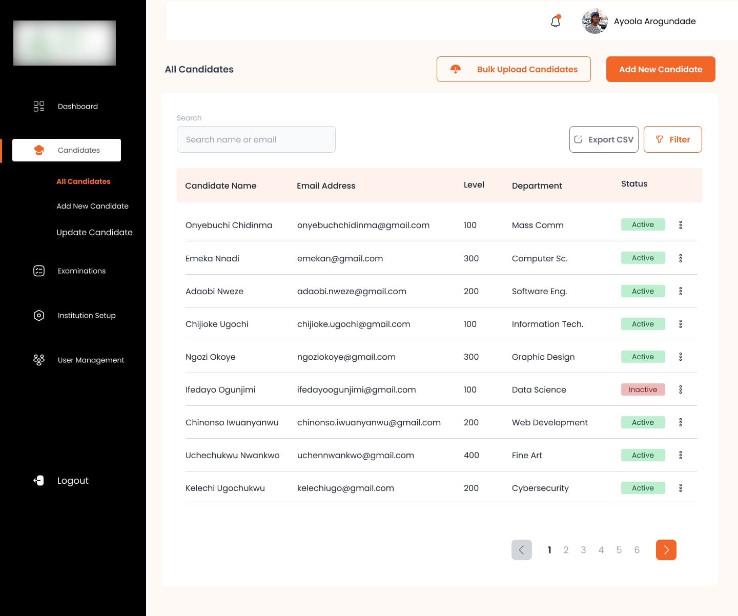Click the Examinations checklist icon
The image size is (738, 616).
(39, 271)
